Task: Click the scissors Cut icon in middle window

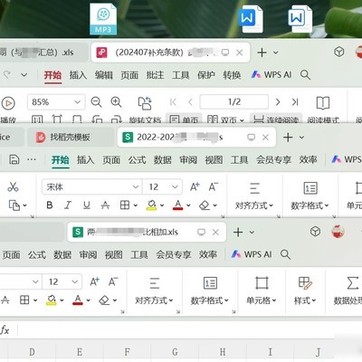Action: pos(13,187)
